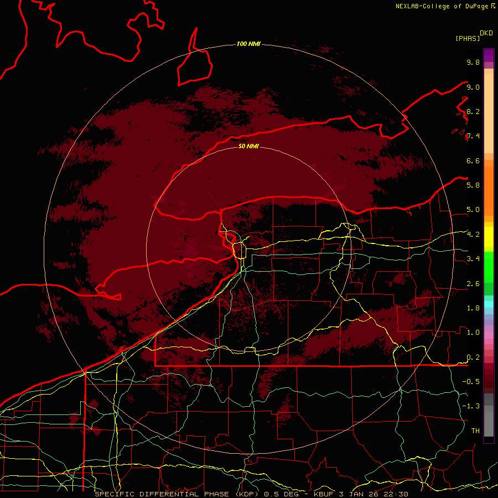Click the purple top segment of the color bar

489,55
